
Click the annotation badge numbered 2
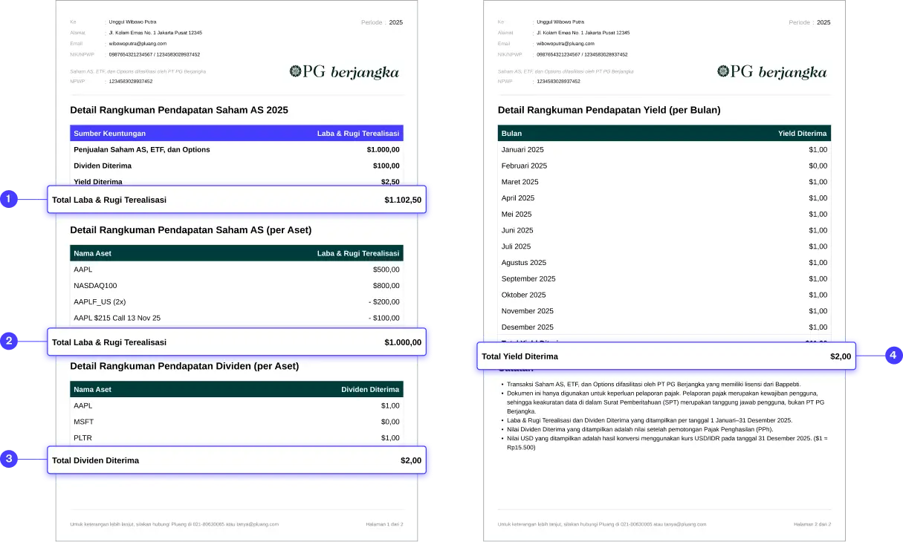(8, 342)
